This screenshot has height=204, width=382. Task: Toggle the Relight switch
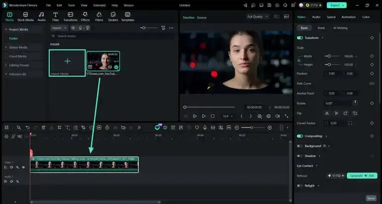(x=299, y=186)
